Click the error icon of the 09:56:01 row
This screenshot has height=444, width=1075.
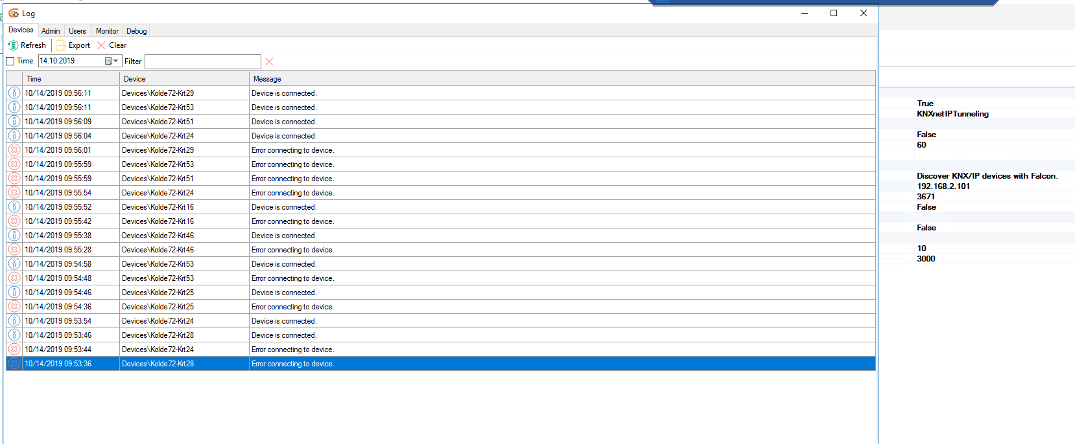(14, 150)
